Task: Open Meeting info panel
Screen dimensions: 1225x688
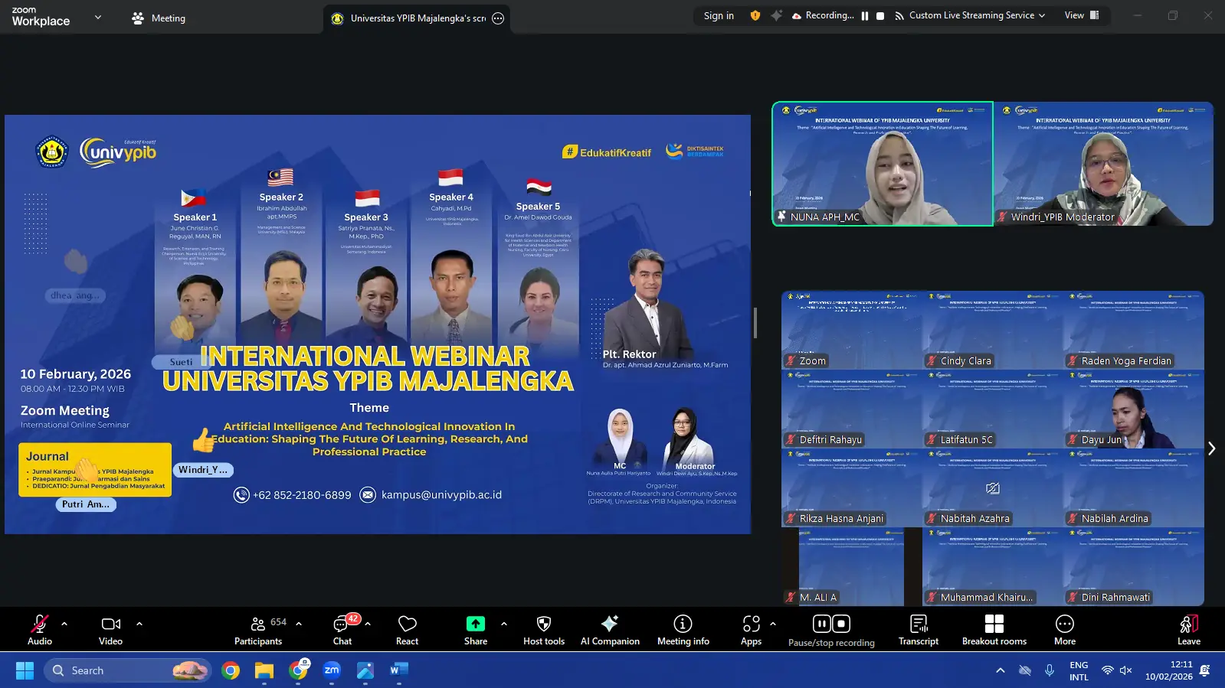Action: pyautogui.click(x=683, y=630)
